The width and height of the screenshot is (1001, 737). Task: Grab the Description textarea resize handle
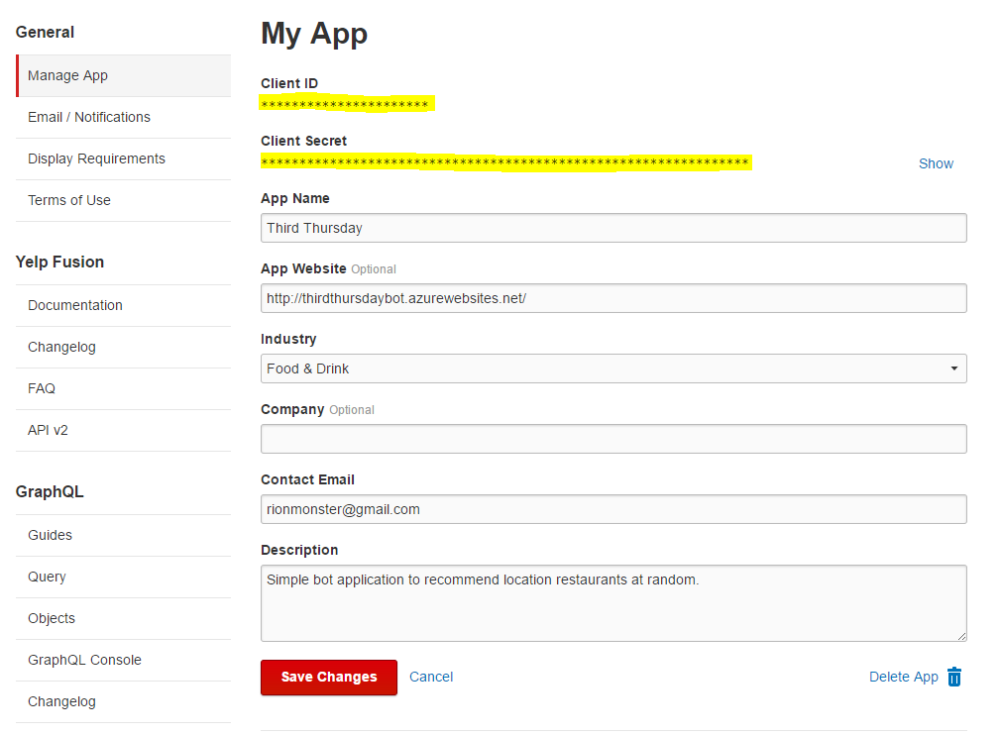[x=961, y=636]
